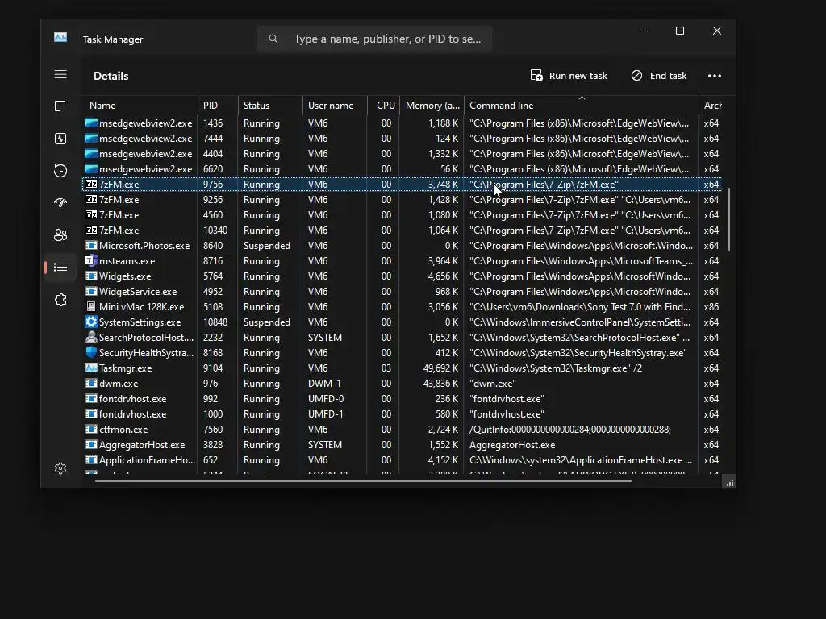The width and height of the screenshot is (826, 619).
Task: Sort by the Memory column header
Action: point(432,106)
